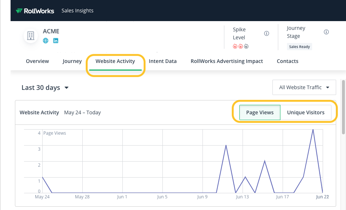Expand the Last 30 days dropdown
Viewport: 346px width, 210px height.
pyautogui.click(x=45, y=88)
